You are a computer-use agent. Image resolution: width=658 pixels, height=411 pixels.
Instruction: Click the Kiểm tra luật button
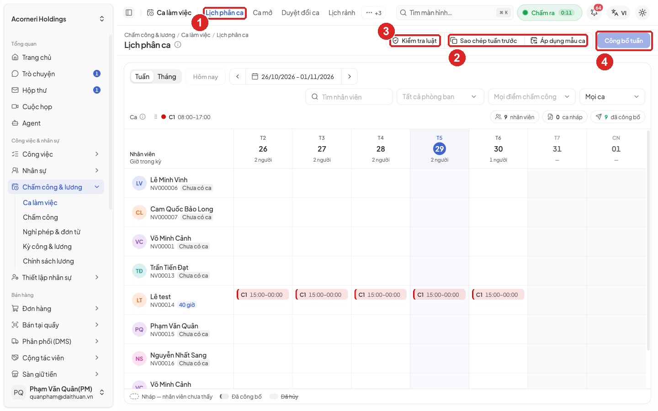[x=415, y=41]
